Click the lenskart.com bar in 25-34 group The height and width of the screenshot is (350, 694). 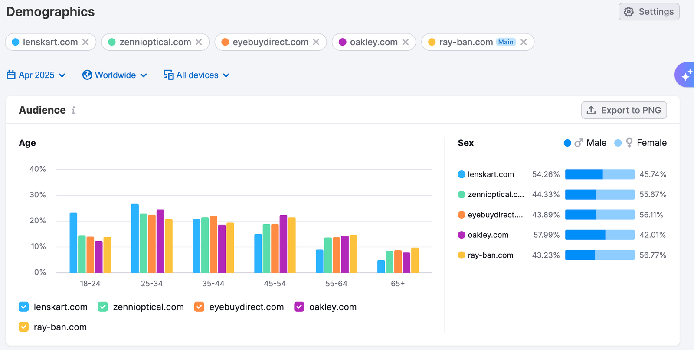click(135, 238)
